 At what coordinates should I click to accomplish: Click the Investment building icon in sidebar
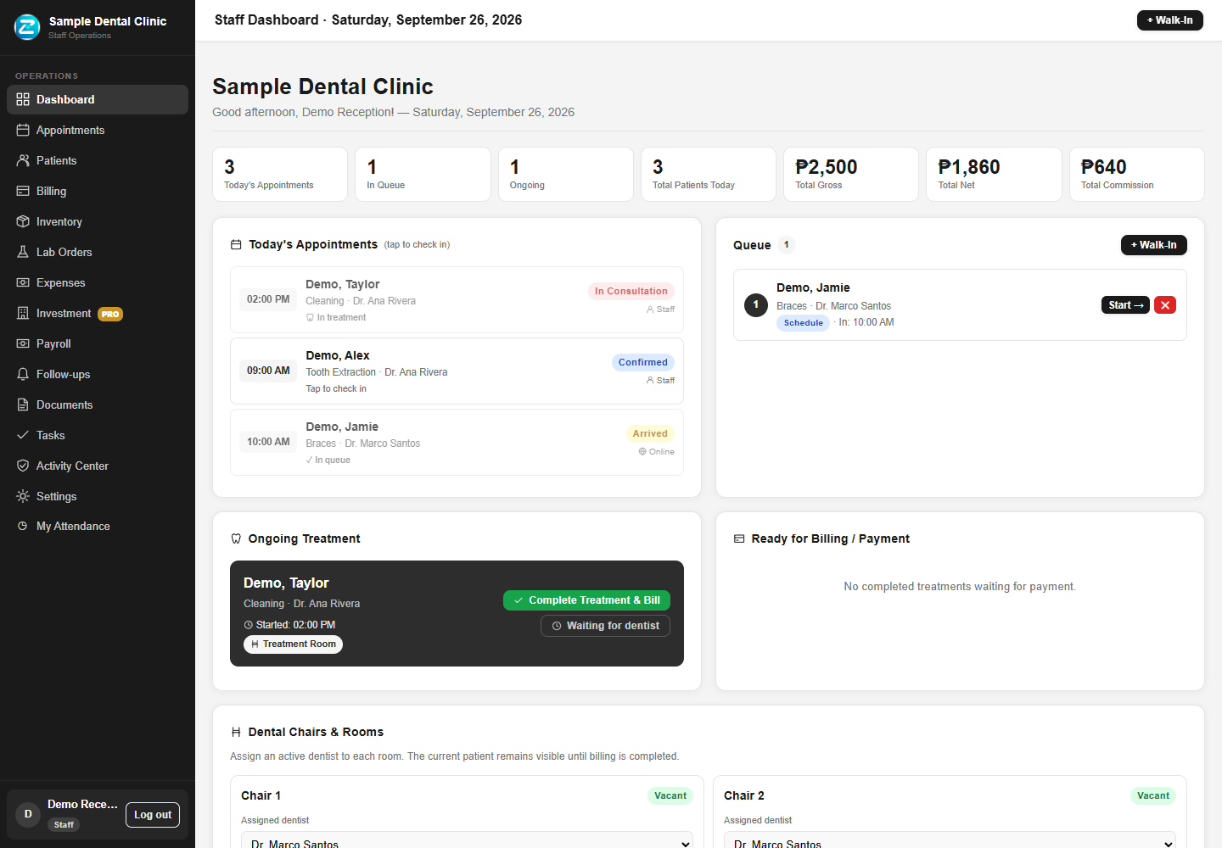tap(23, 313)
